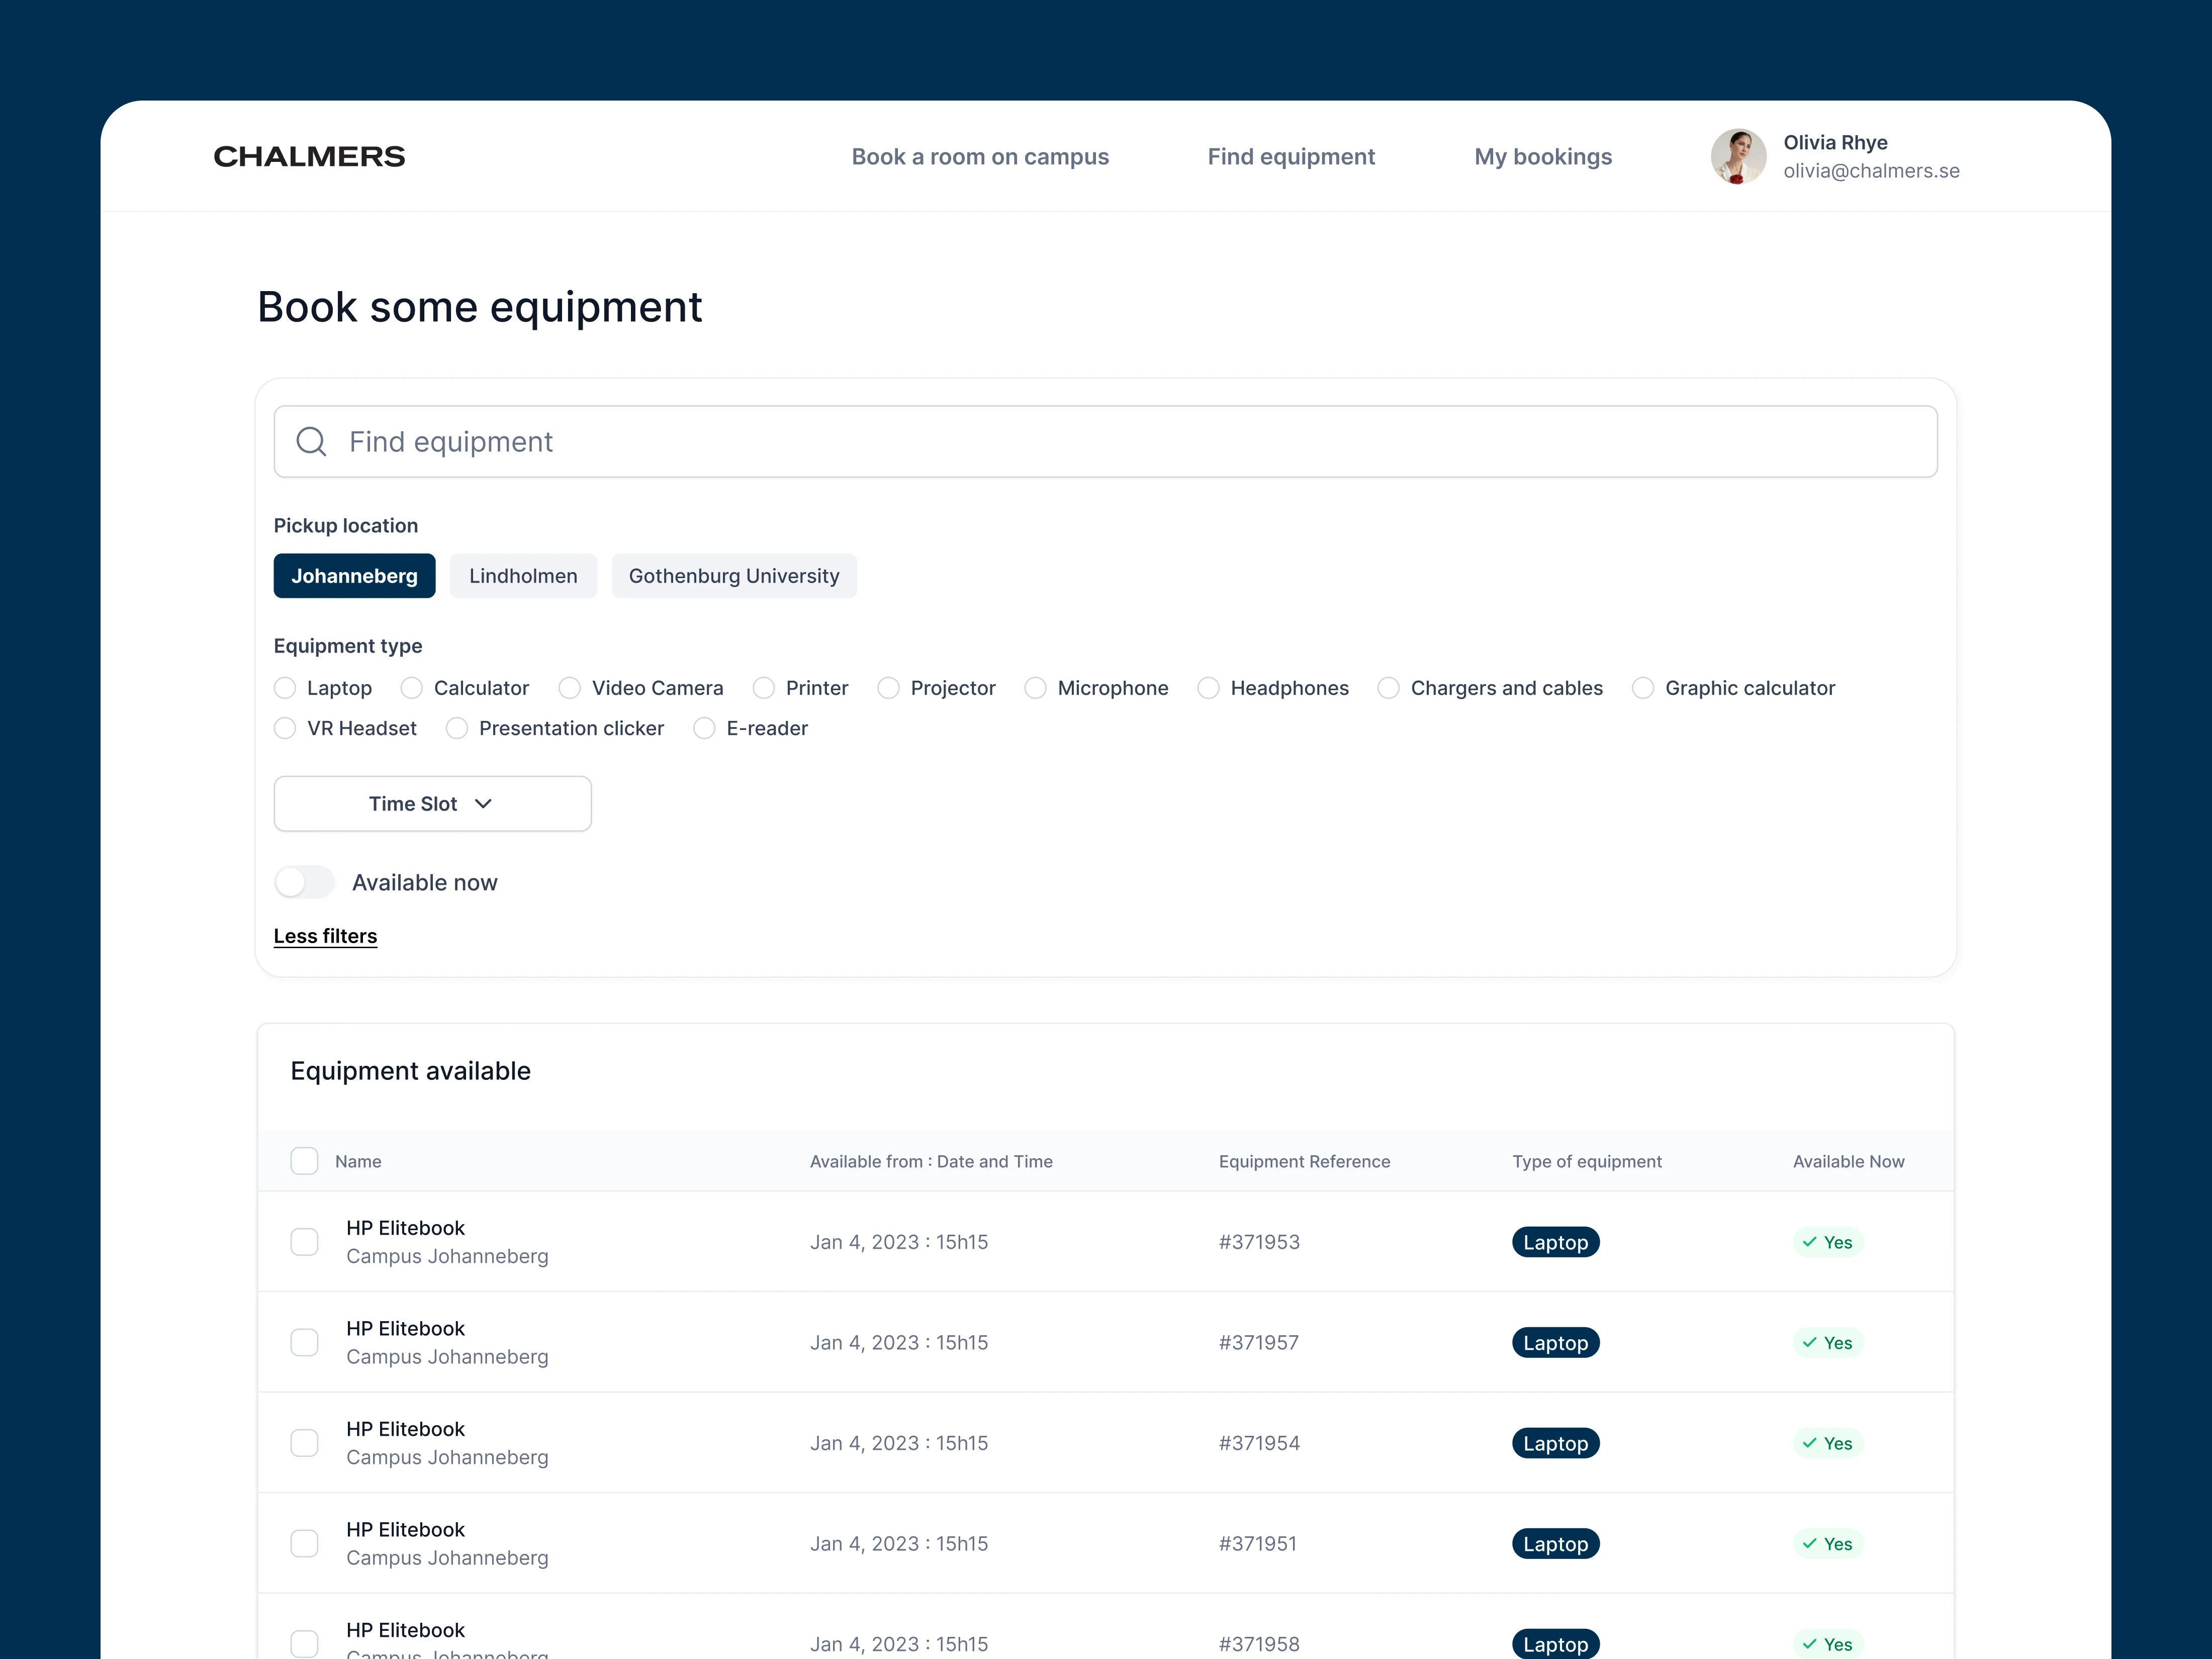The image size is (2212, 1659).
Task: Click the Laptop tag on row #371953
Action: [1555, 1242]
